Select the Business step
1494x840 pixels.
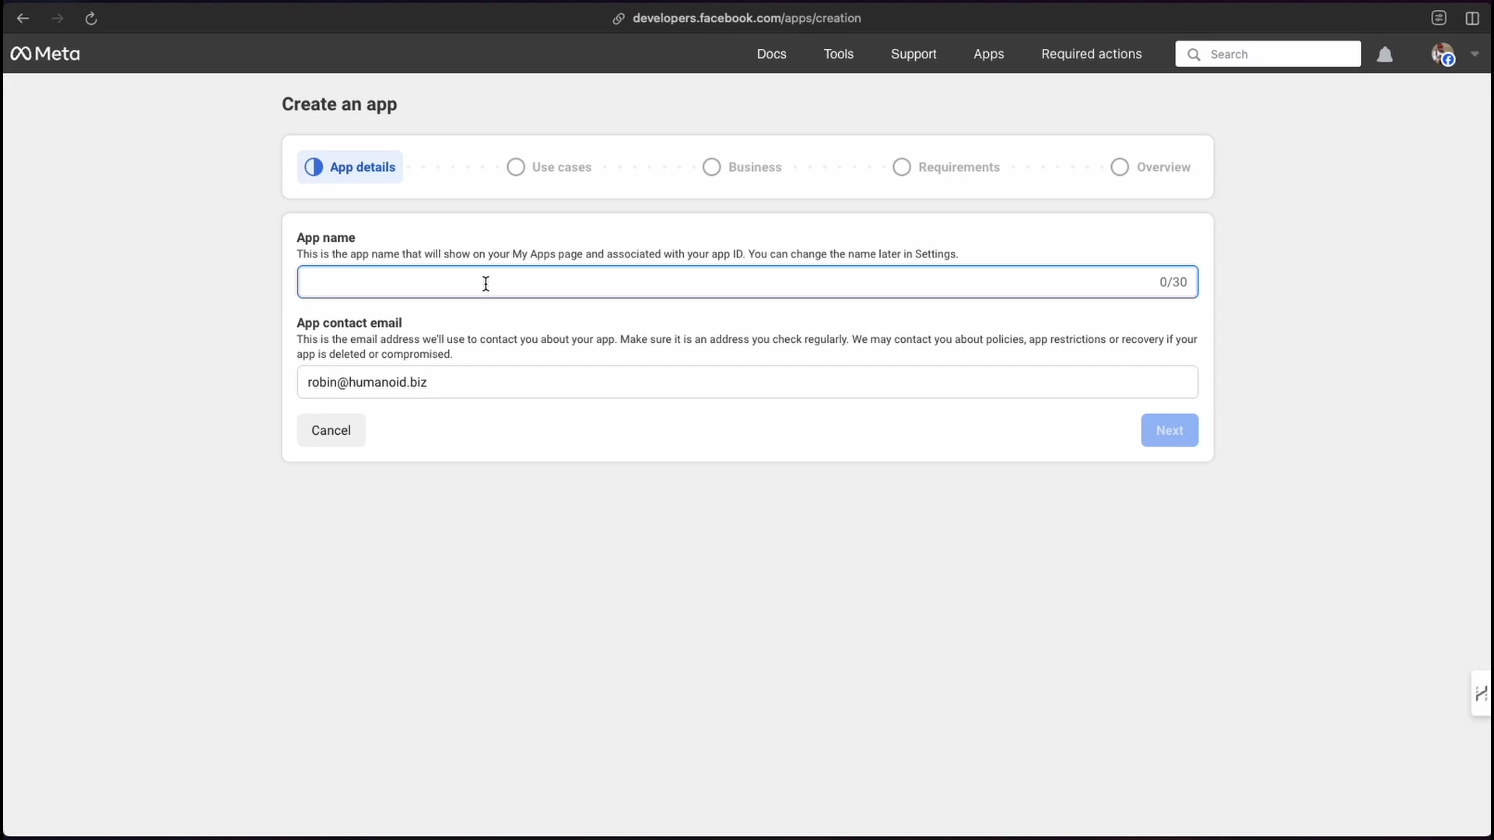coord(742,167)
